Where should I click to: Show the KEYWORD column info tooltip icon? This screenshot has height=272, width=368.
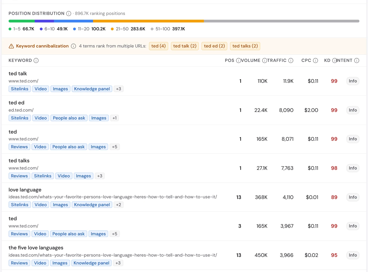click(x=36, y=61)
